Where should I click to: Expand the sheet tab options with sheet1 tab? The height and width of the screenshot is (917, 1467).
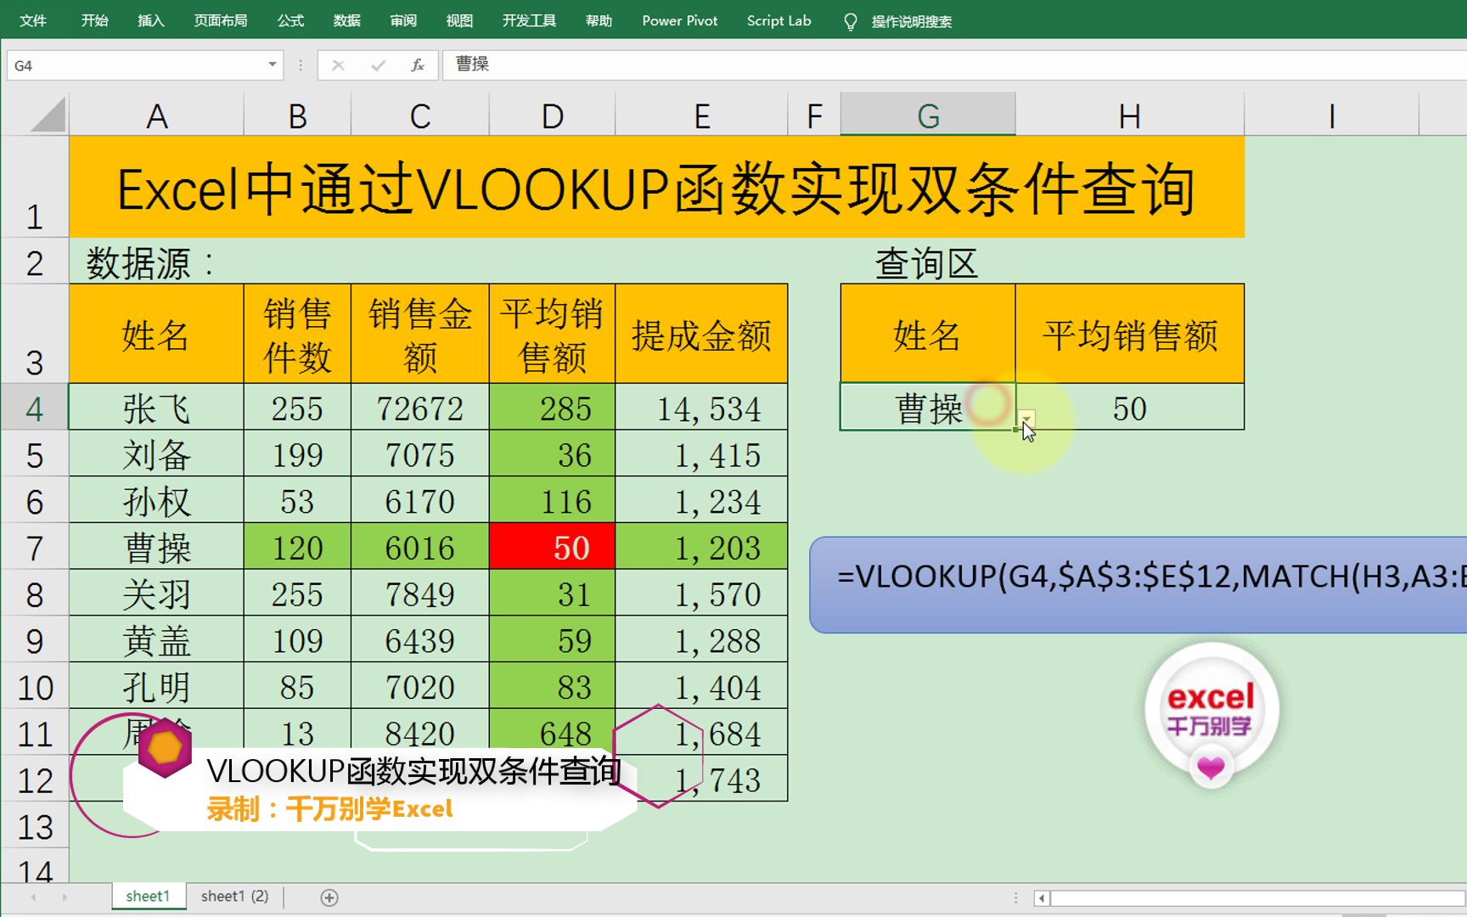click(x=147, y=896)
